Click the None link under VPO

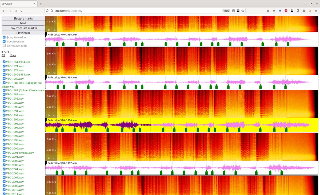13,55
